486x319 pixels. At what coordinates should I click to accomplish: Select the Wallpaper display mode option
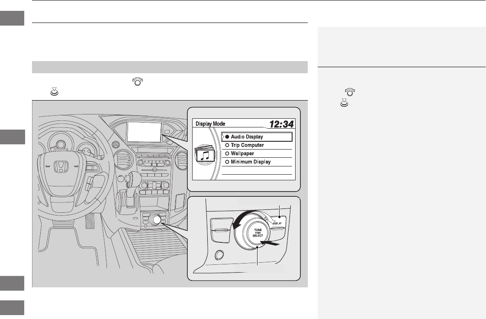tap(257, 153)
